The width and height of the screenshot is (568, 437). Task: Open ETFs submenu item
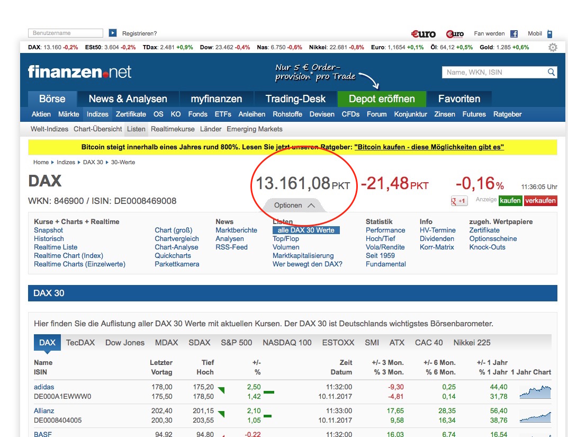coord(223,114)
